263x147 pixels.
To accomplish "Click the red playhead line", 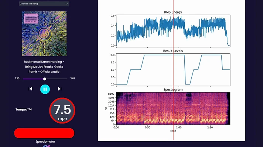I will (x=173, y=70).
